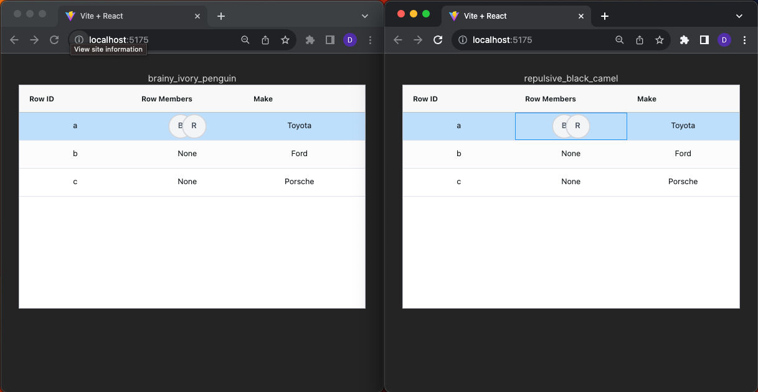Screen dimensions: 758x392
Task: Click None in Porsche row of brainy_ivory_penguin table
Action: click(x=187, y=182)
